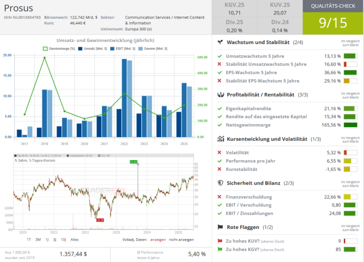The height and width of the screenshot is (262, 364).
Task: Toggle the Gewinnmarge [%] legend series
Action: point(59,49)
